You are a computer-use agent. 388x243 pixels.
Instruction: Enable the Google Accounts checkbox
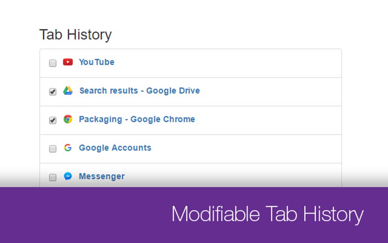53,149
